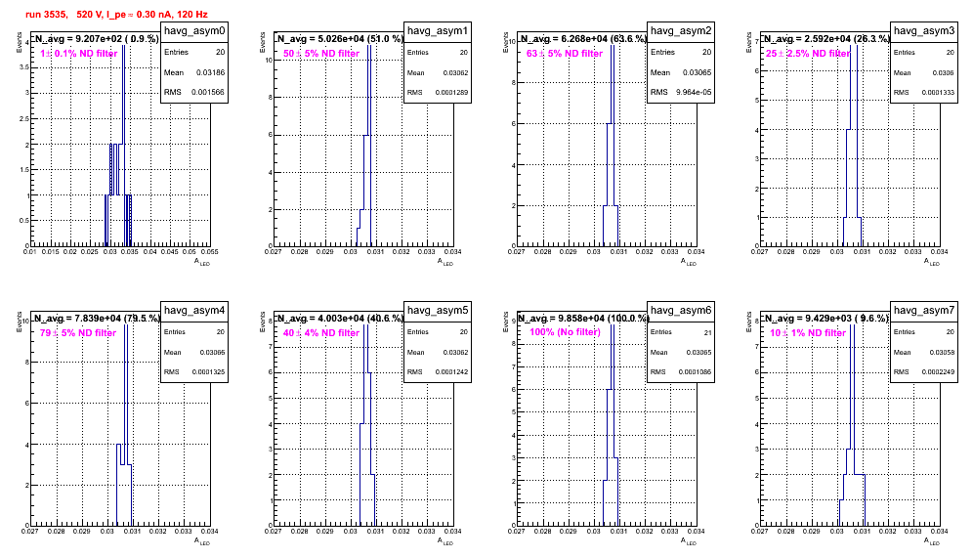Viewport: 973px width, 559px height.
Task: Select the havg_asym7 stats box title
Action: coord(924,310)
